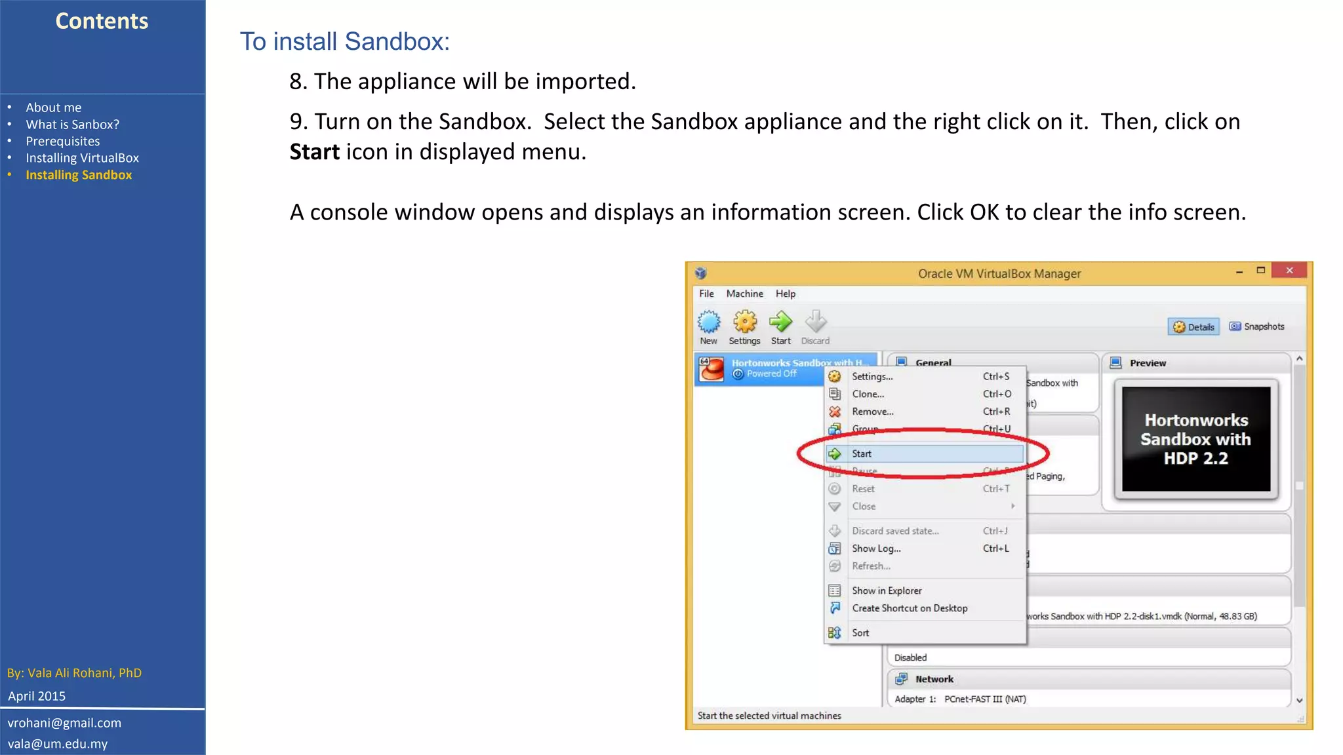Click the Reset icon in context menu

(834, 489)
